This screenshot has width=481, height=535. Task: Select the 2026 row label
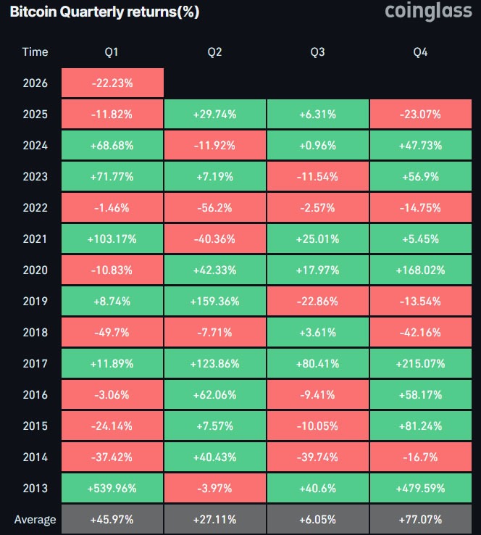coord(35,83)
